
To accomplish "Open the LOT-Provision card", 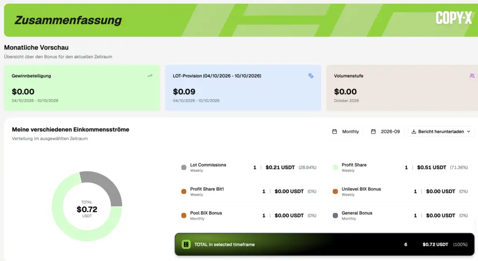I will pyautogui.click(x=243, y=88).
